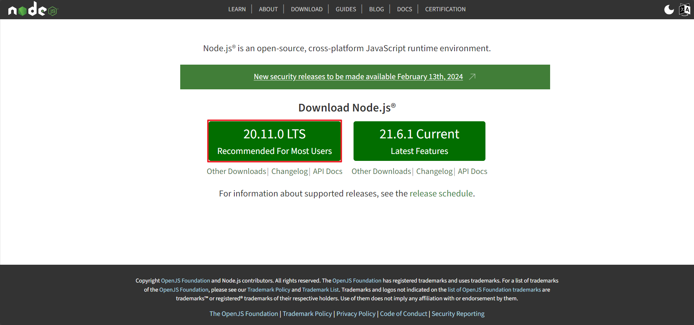This screenshot has width=694, height=325.
Task: Open Security Reporting in the footer
Action: (458, 314)
